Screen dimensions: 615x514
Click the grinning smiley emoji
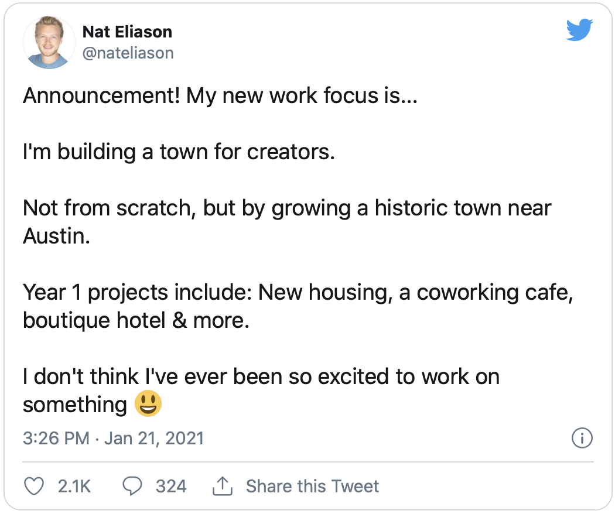148,404
